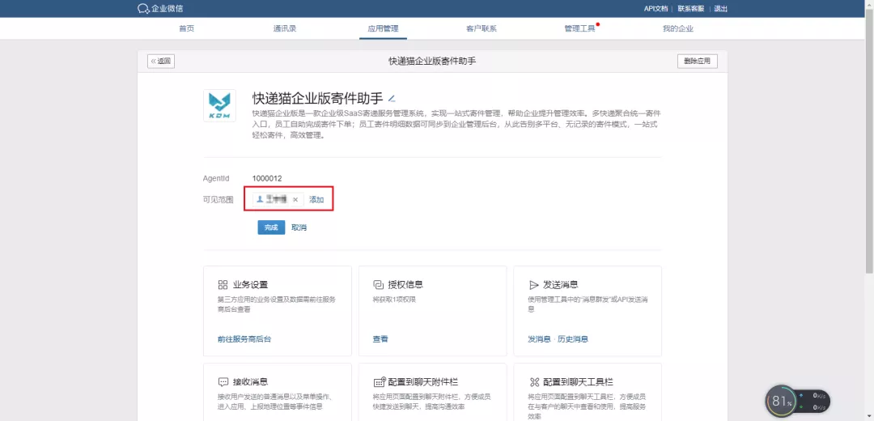
Task: Open the 管理工具 tab
Action: (x=579, y=28)
